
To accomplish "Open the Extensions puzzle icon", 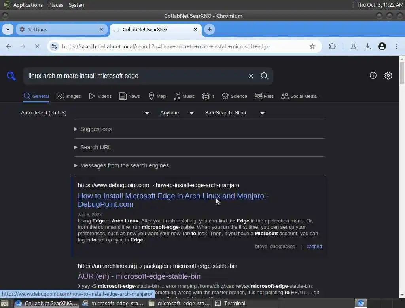I will coord(332,46).
